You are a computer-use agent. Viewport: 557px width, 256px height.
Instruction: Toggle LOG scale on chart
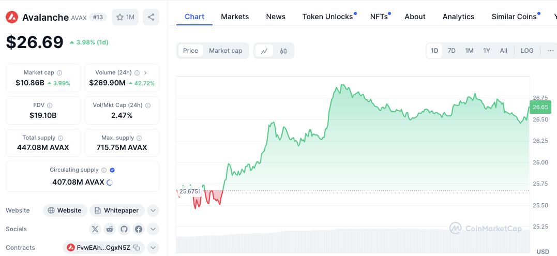pos(527,51)
